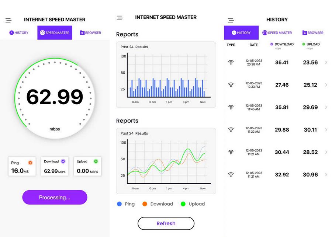Click upload value 23.56
332x237 pixels.
tap(310, 62)
